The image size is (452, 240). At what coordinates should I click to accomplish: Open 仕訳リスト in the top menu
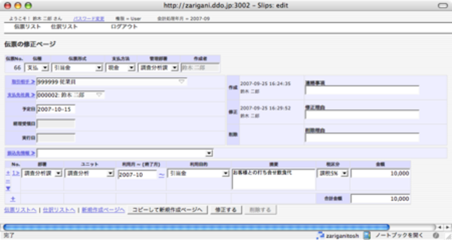[64, 27]
